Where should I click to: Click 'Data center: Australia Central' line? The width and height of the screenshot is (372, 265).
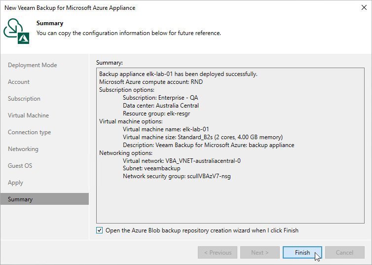161,106
